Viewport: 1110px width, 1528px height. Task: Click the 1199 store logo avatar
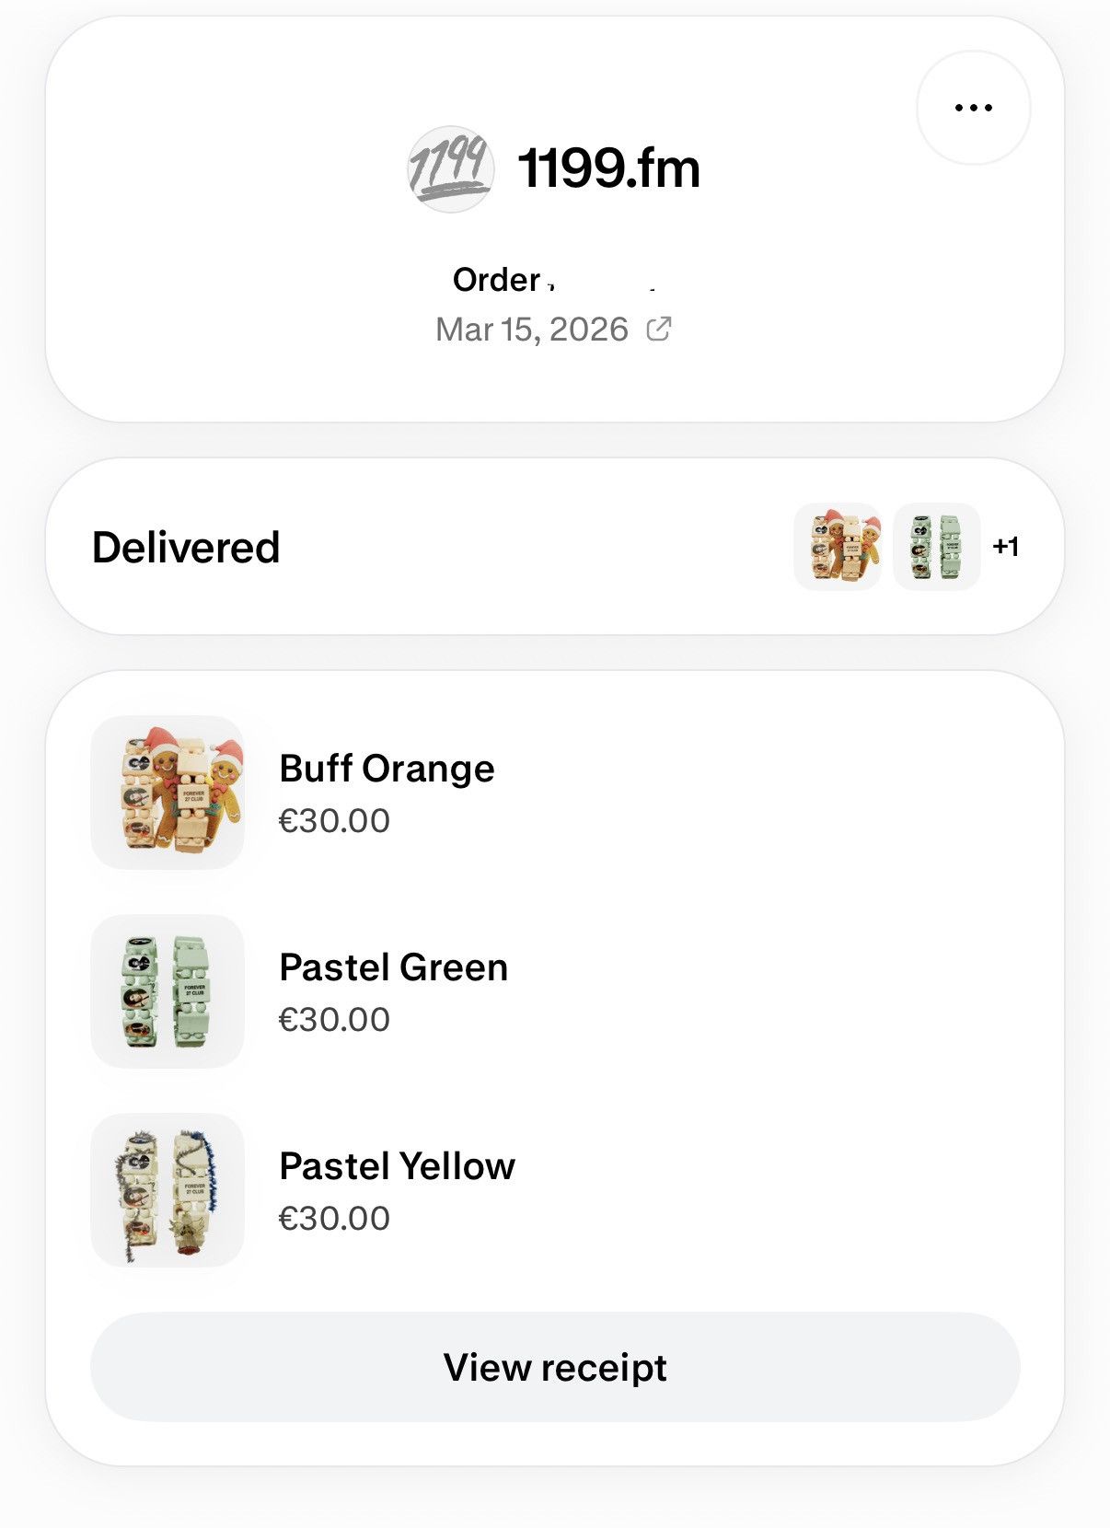coord(450,169)
